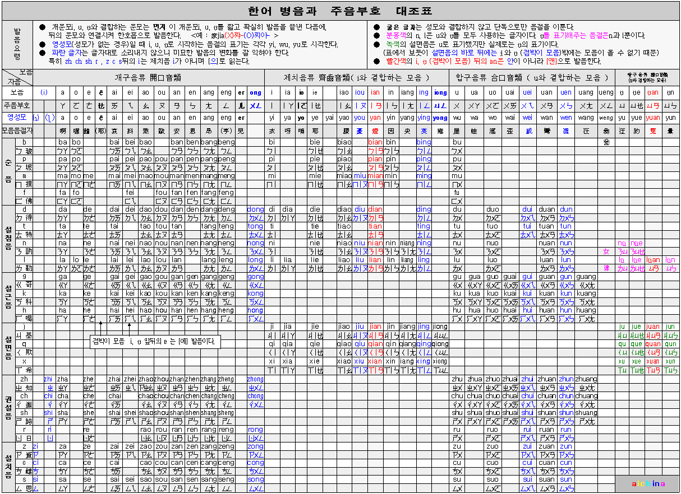Click the blue 'ong' vowel column header
This screenshot has height=494, width=681.
tap(255, 92)
